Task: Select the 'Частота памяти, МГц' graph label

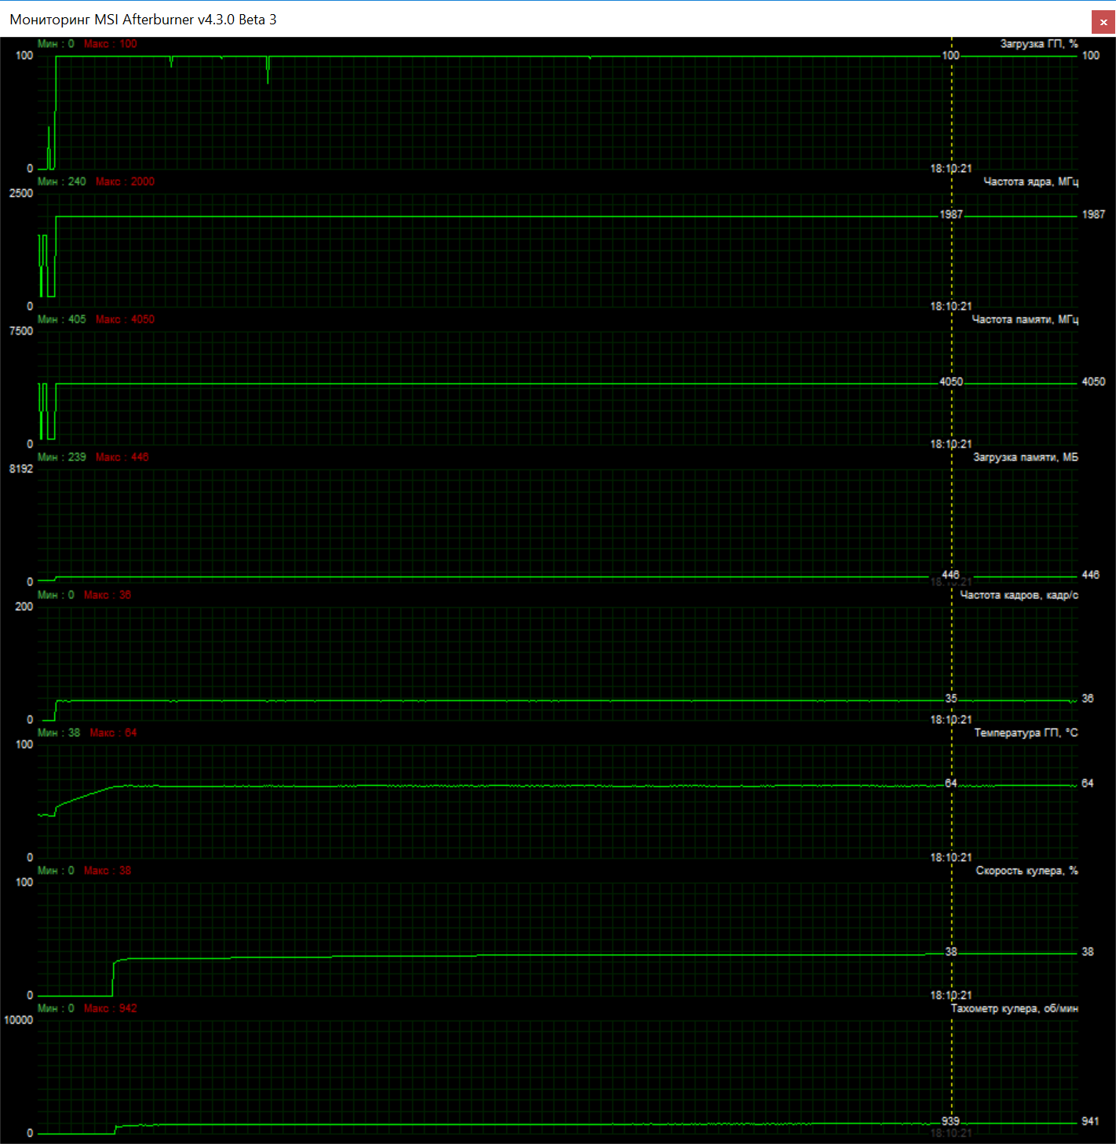Action: (x=1024, y=320)
